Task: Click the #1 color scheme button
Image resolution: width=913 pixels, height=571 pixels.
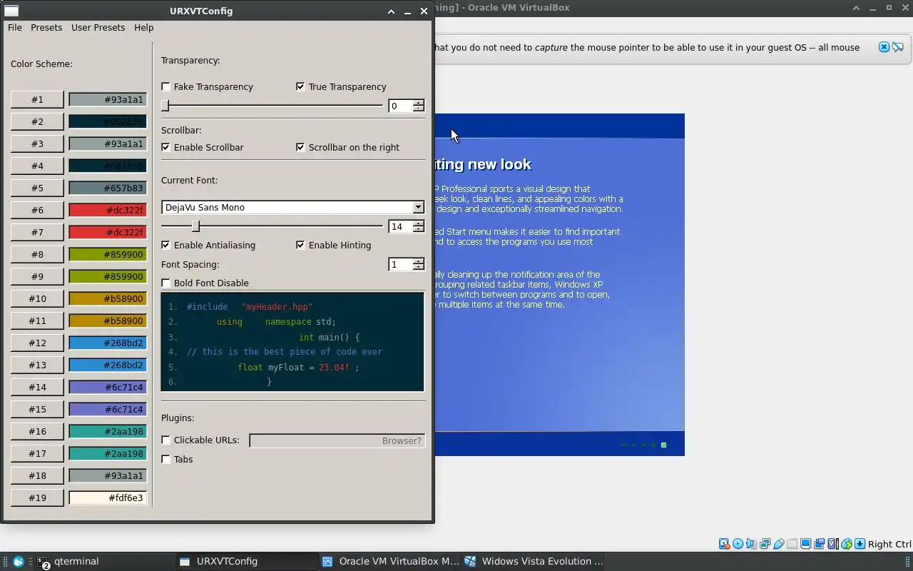Action: (x=37, y=99)
